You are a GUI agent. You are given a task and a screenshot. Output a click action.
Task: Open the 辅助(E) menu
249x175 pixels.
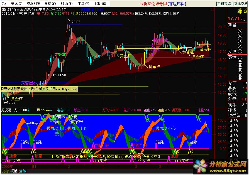tap(67, 4)
